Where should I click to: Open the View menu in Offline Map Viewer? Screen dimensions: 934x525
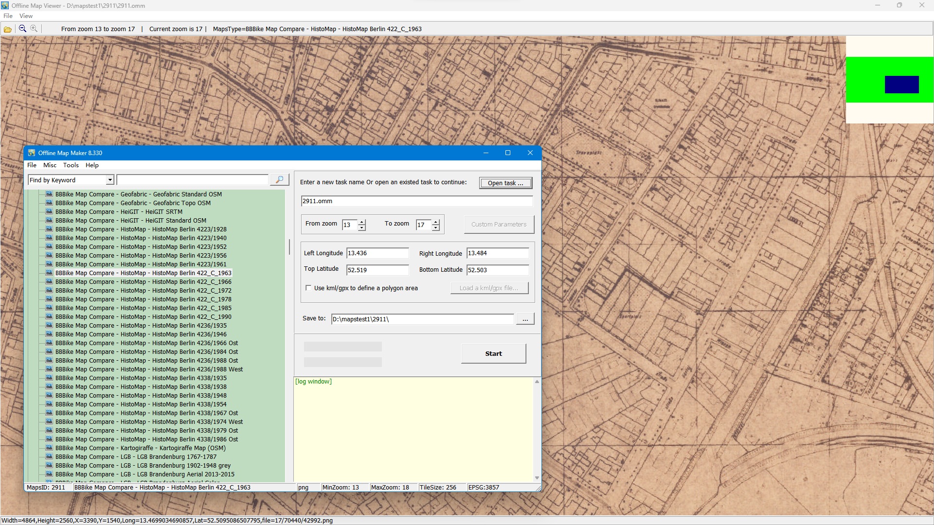tap(26, 16)
